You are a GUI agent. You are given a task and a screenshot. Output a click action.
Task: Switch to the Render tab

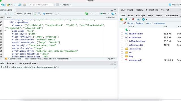click(x=10, y=63)
